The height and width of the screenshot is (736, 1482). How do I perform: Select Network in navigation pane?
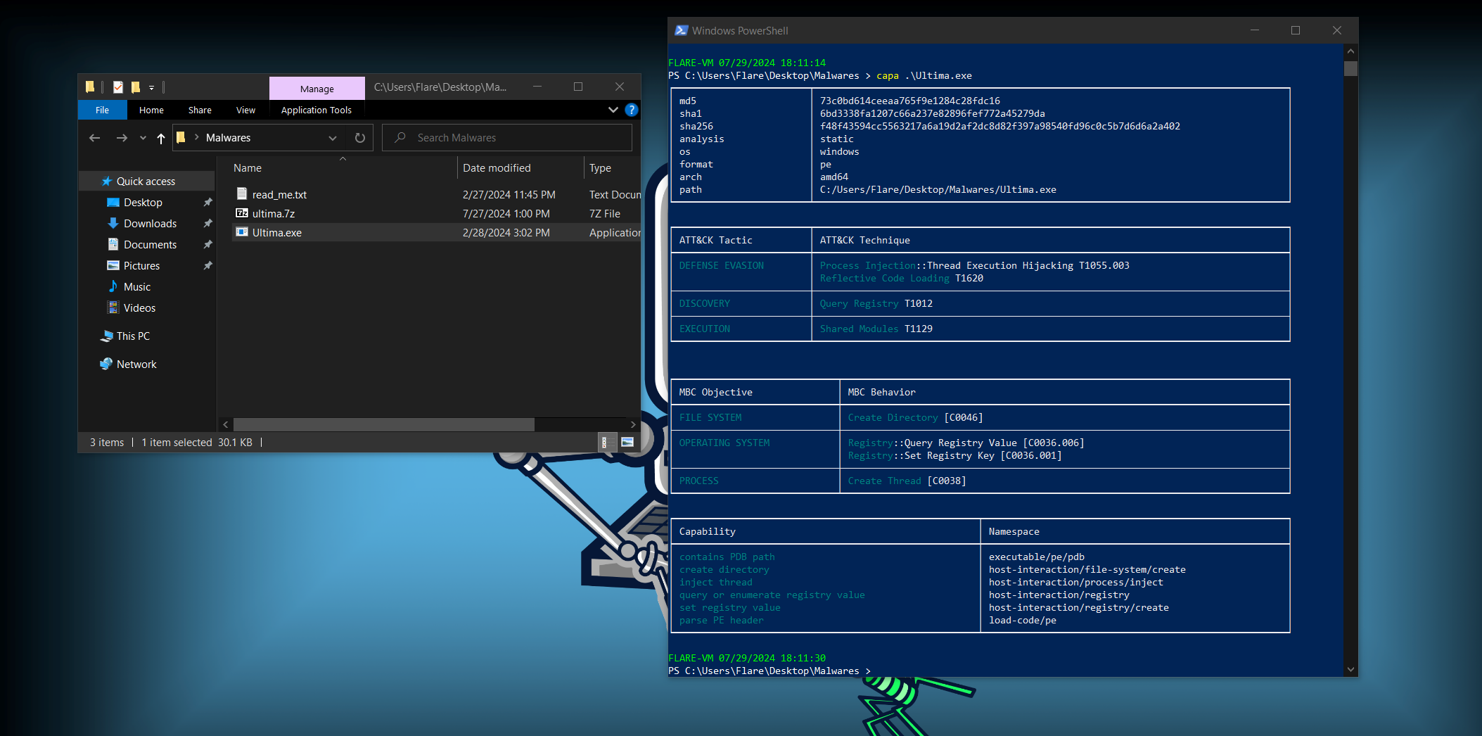(x=136, y=364)
